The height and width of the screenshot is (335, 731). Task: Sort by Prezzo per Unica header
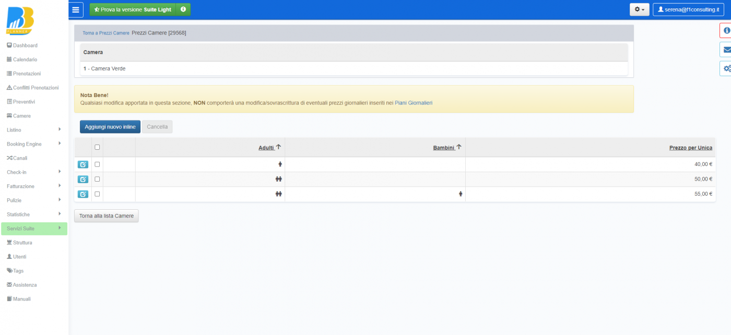[x=691, y=148]
